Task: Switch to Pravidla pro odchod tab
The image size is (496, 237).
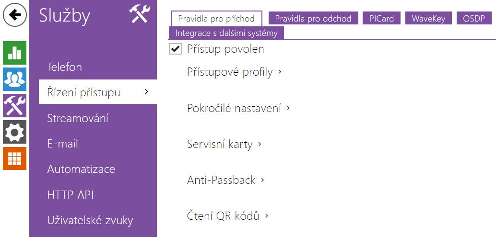Action: click(313, 19)
